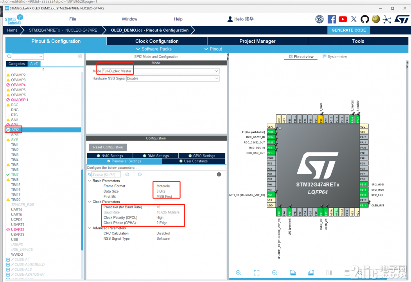Screen dimensions: 411x282
Task: Fit the chip to the view
Action: pyautogui.click(x=257, y=273)
